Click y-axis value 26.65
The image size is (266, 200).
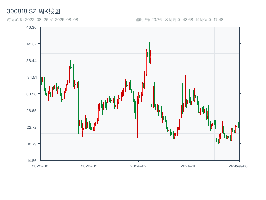(31, 111)
